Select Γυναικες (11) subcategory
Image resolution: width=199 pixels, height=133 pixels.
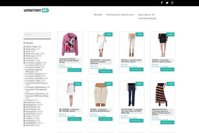pos(29,100)
